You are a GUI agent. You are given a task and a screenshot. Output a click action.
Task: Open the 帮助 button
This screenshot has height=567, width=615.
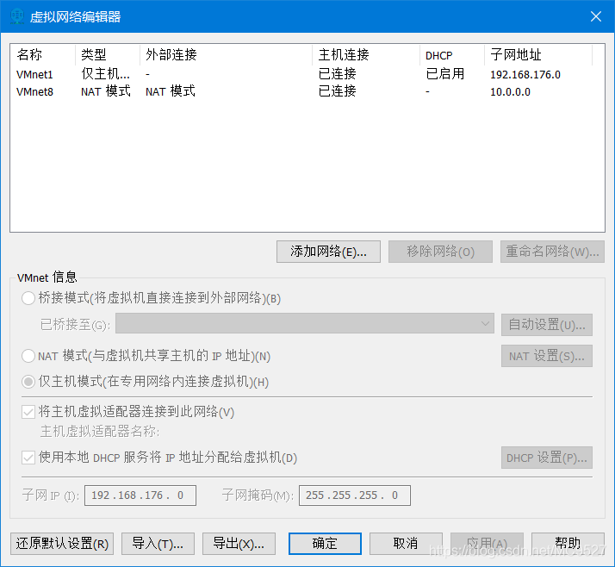click(568, 544)
